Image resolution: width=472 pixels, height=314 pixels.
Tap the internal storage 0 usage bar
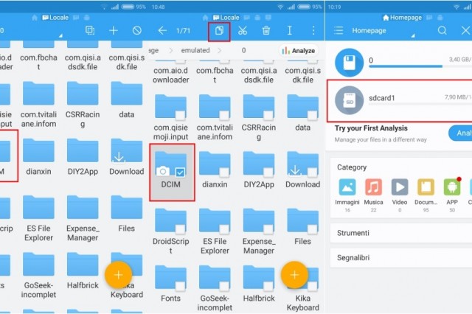pos(420,66)
